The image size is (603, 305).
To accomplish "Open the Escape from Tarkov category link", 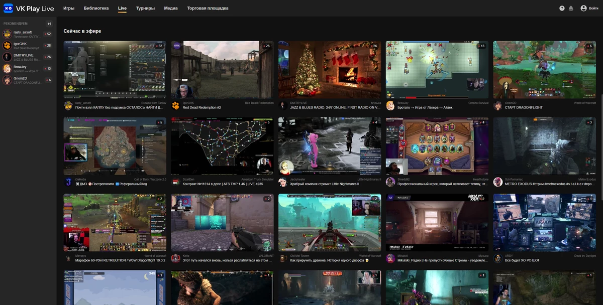I will 154,103.
